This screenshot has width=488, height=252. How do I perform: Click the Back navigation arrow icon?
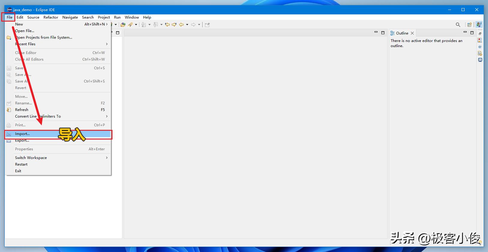click(181, 25)
